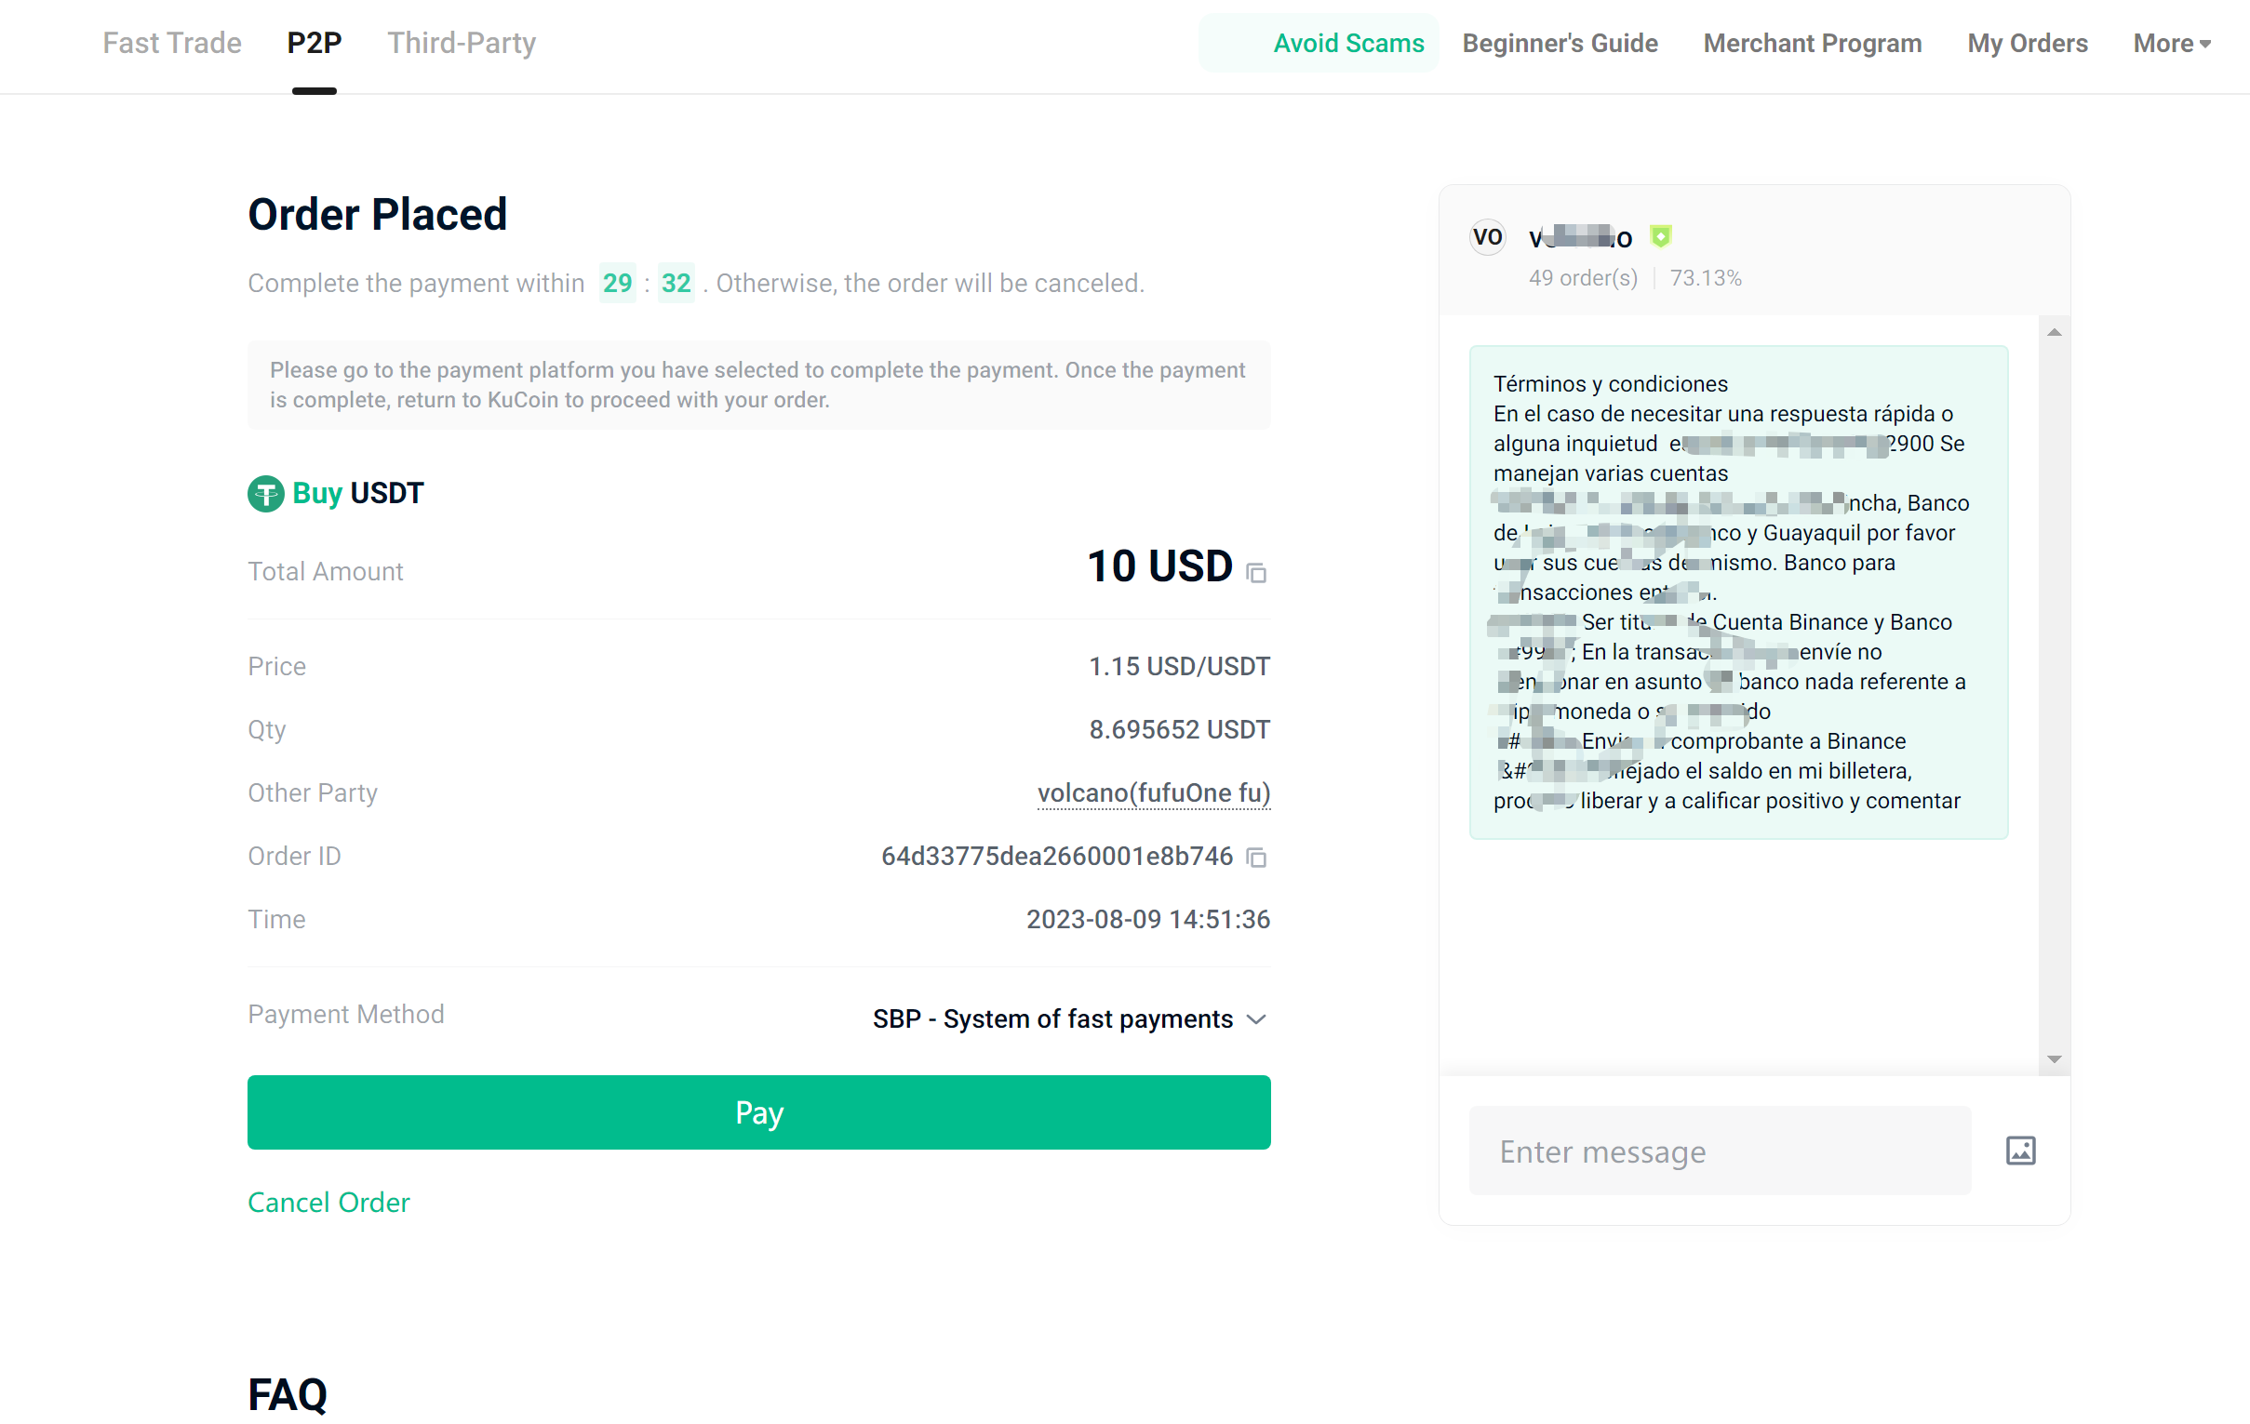
Task: Switch to the Third-Party tab
Action: point(462,44)
